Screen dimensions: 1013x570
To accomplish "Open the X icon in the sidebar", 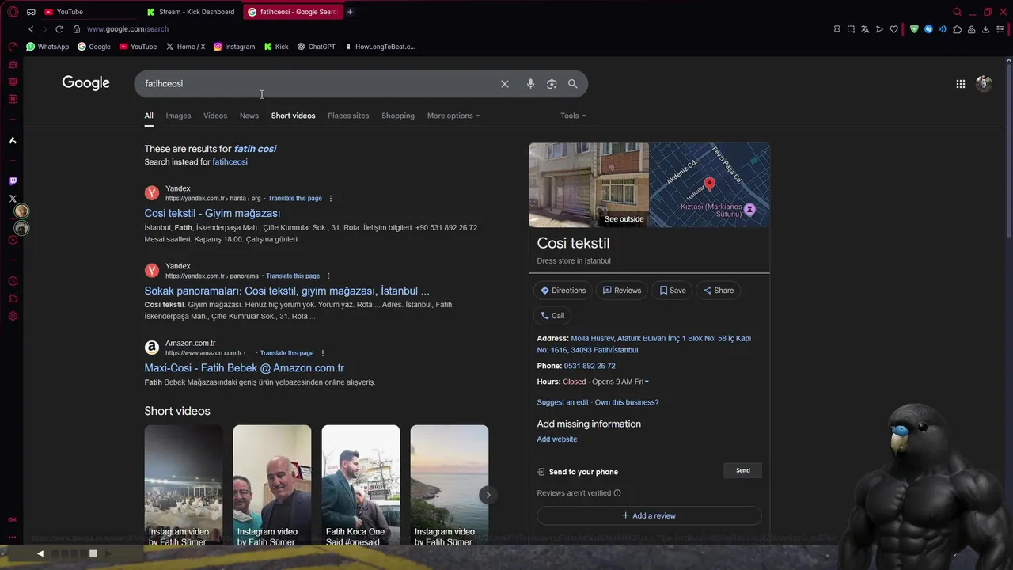I will 13,199.
